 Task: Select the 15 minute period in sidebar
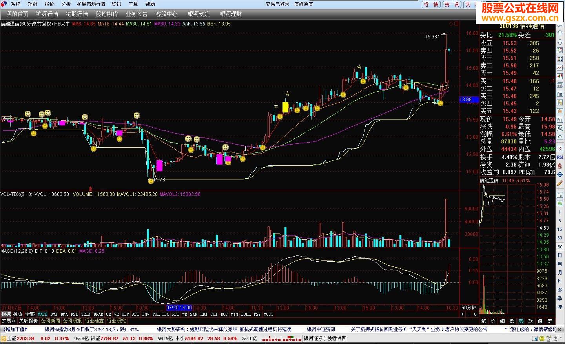[560, 229]
